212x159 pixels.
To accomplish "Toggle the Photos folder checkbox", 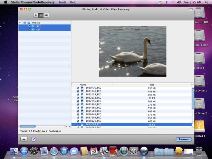I will coord(25,23).
